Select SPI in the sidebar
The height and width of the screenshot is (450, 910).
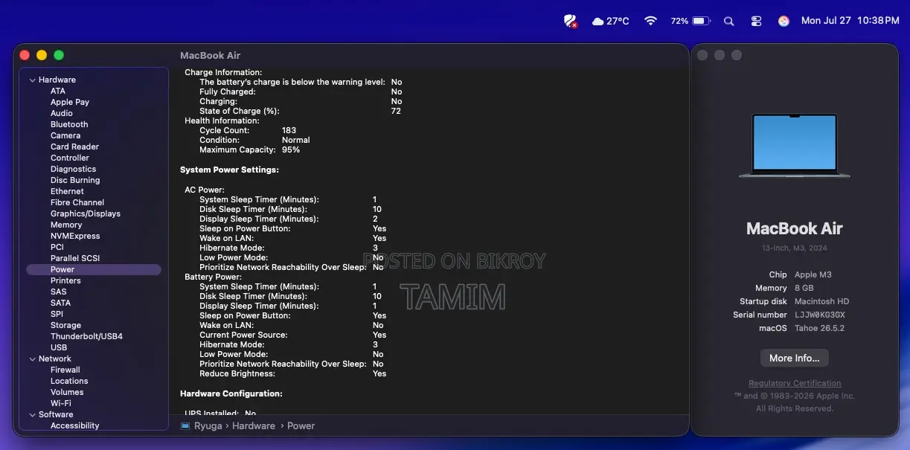(57, 314)
